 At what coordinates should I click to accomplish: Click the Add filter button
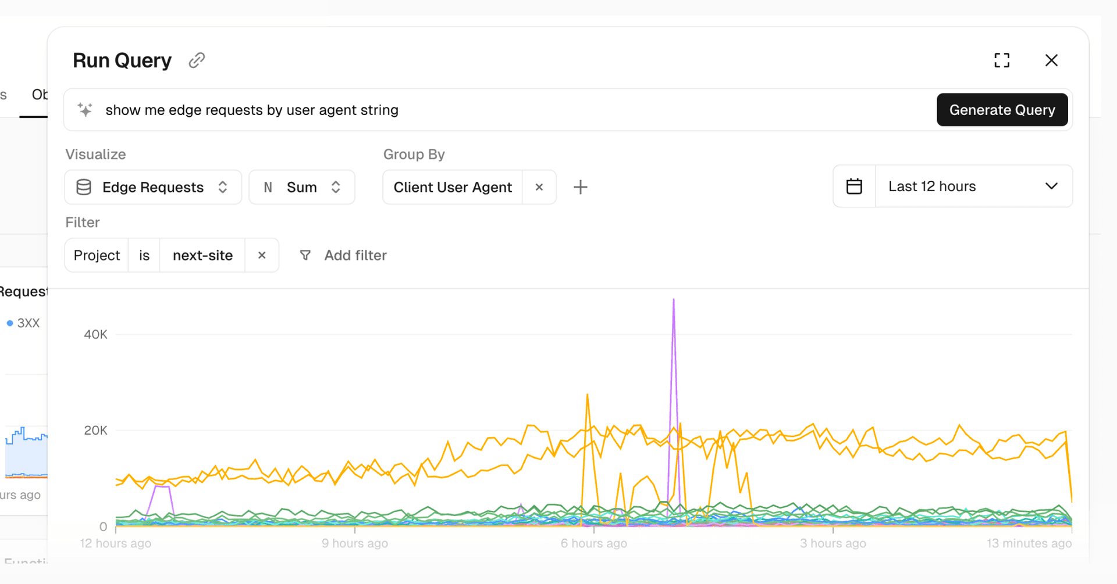click(x=343, y=255)
